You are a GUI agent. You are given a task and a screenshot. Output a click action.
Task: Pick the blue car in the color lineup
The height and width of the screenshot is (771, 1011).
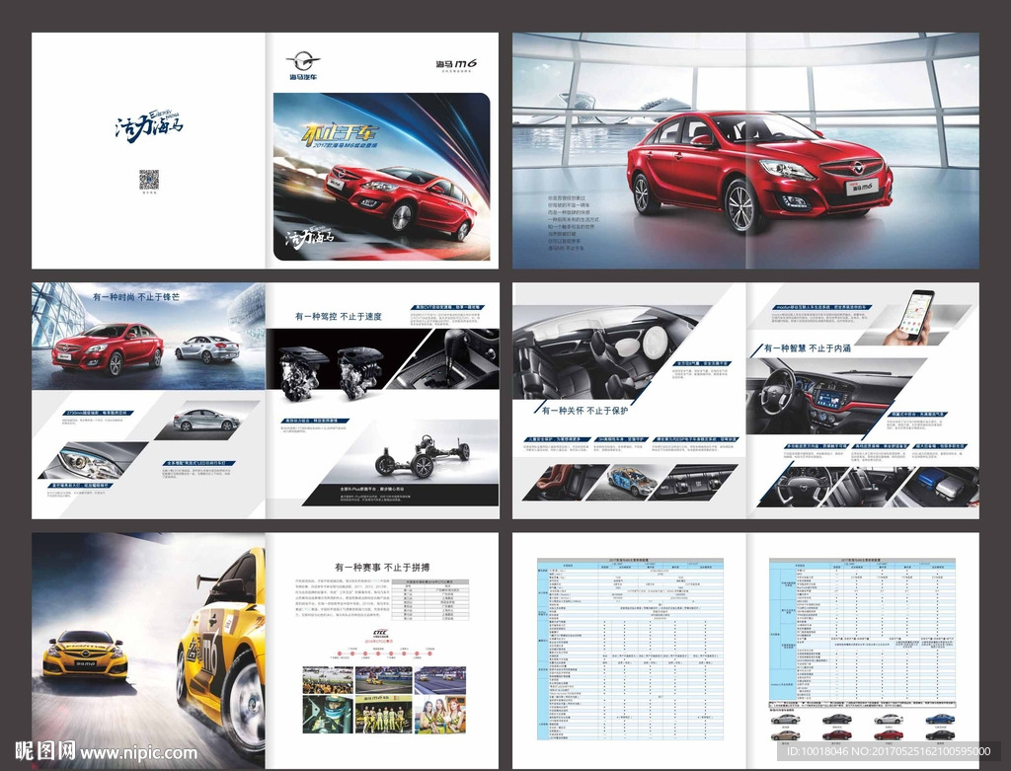(x=940, y=719)
